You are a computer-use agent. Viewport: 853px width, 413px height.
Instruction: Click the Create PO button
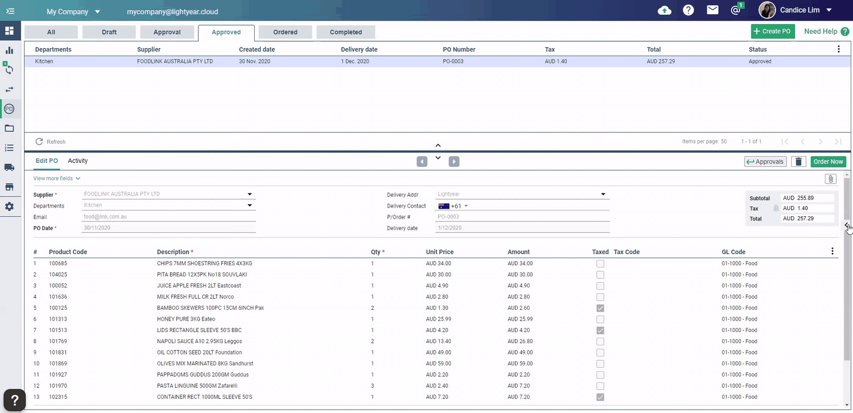tap(772, 32)
